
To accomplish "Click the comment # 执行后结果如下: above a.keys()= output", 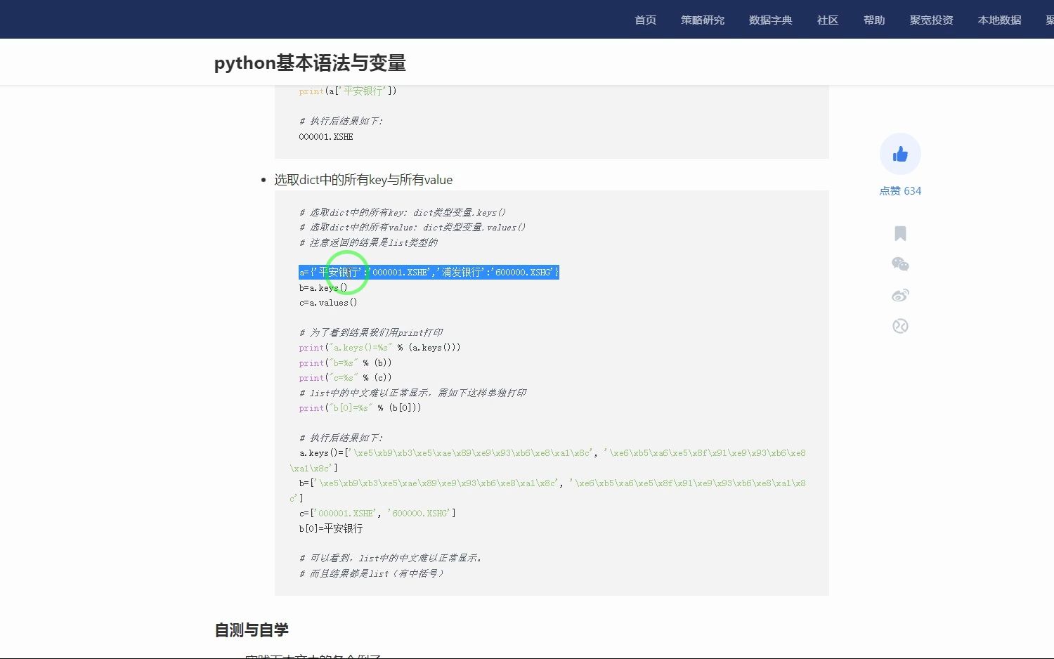I will click(x=341, y=438).
